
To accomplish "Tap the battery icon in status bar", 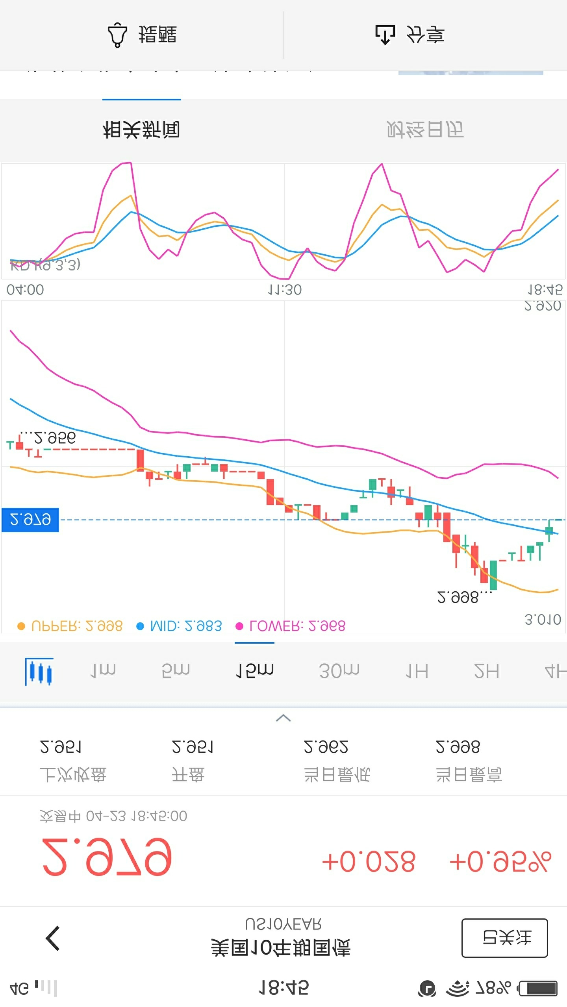I will tap(538, 988).
